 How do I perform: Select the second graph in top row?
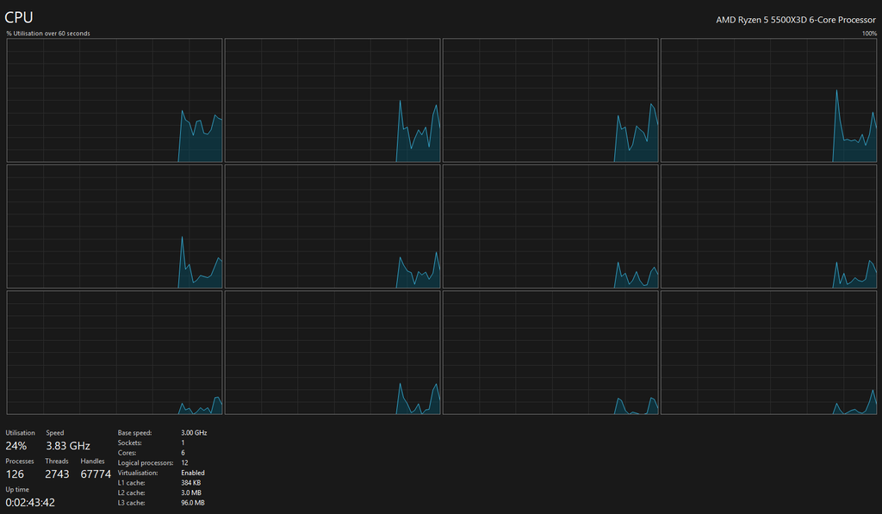pyautogui.click(x=332, y=100)
